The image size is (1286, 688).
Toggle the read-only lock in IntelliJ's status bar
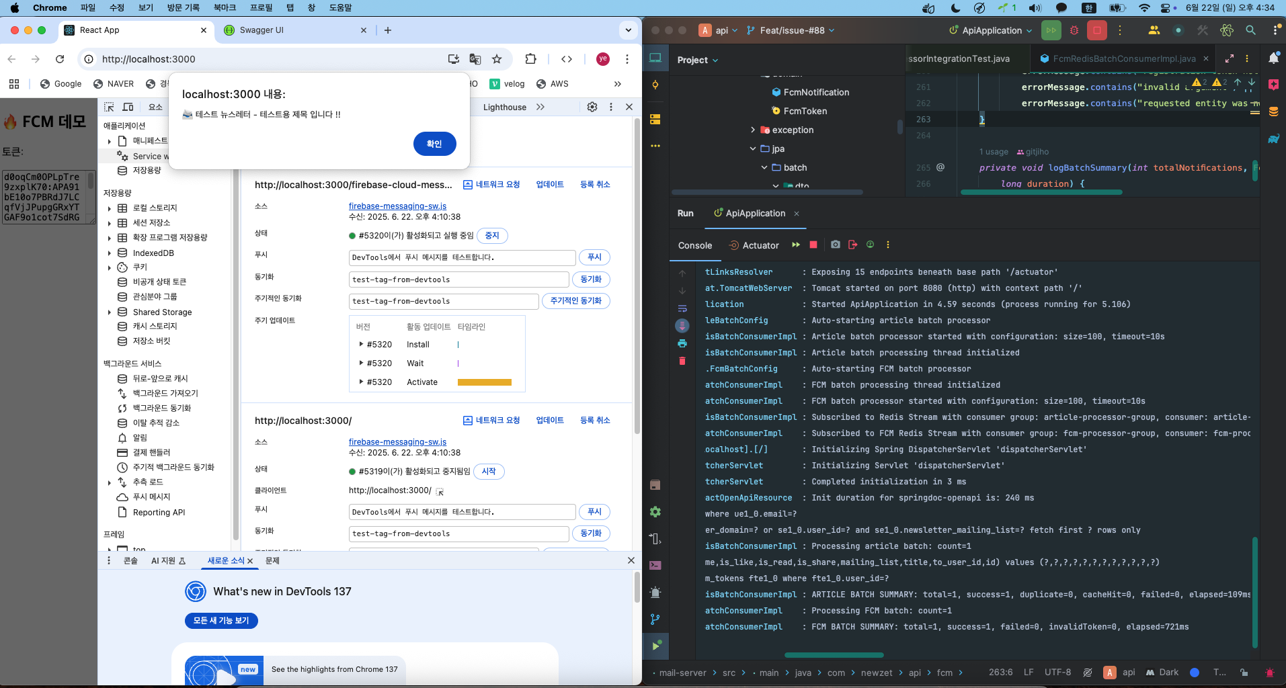click(x=1244, y=673)
